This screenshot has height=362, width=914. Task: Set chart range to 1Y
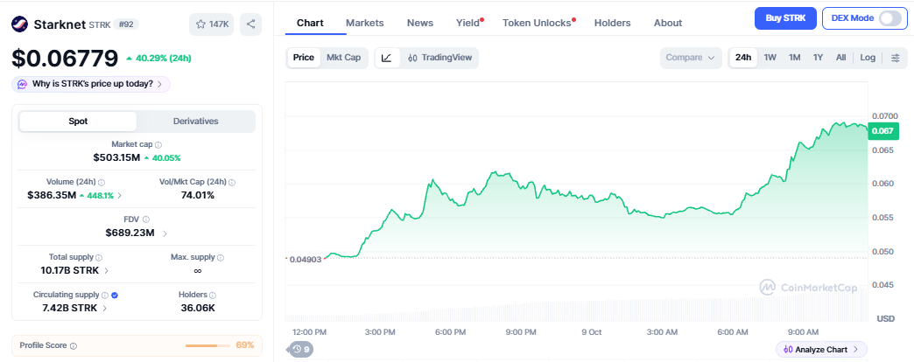819,58
